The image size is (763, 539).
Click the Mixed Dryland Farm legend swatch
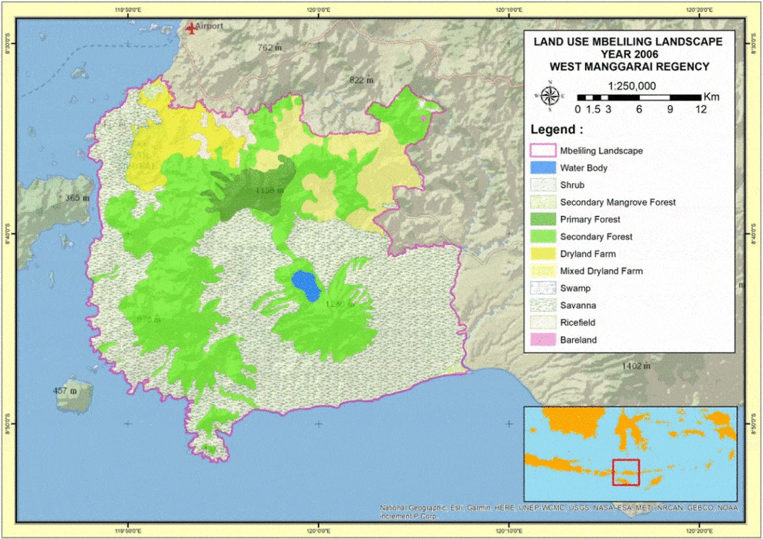click(542, 271)
